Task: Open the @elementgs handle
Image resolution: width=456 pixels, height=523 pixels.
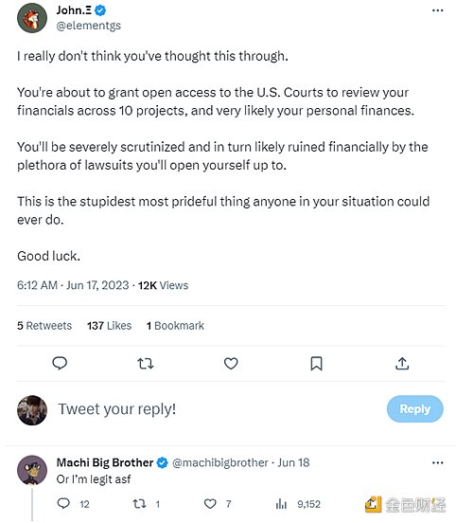Action: pos(89,26)
